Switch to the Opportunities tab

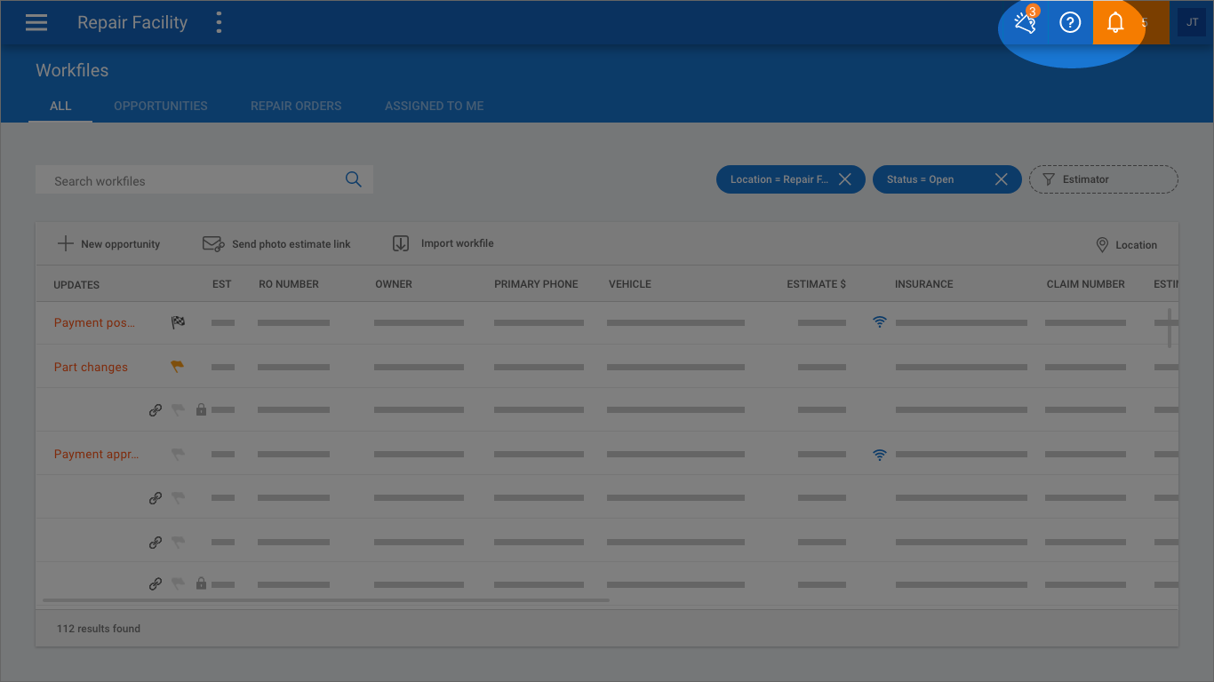(161, 106)
